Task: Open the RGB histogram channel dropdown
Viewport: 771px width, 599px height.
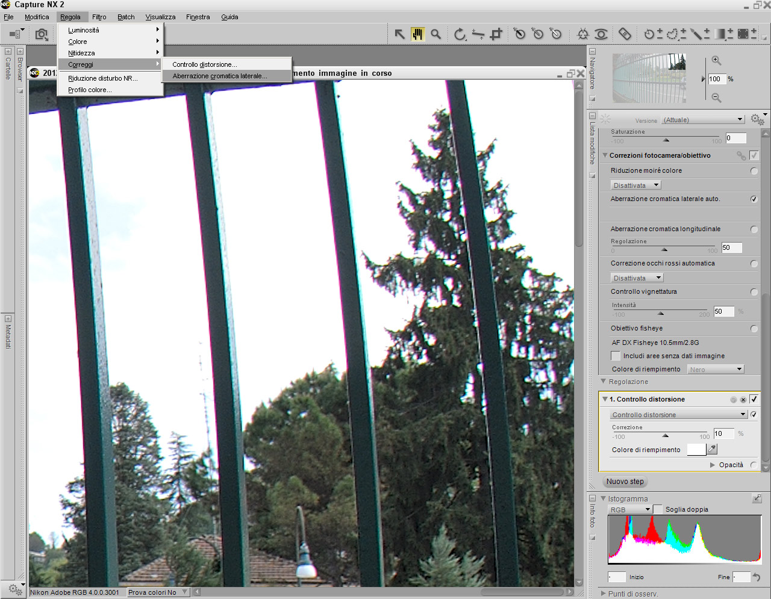Action: pos(630,509)
